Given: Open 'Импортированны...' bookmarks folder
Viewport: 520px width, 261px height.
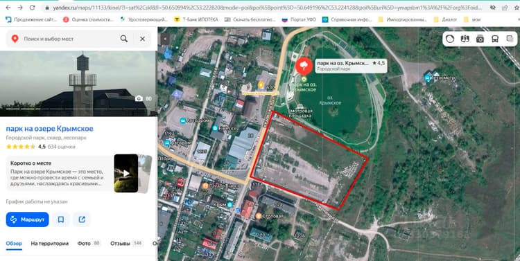Looking at the screenshot, I should [402, 19].
